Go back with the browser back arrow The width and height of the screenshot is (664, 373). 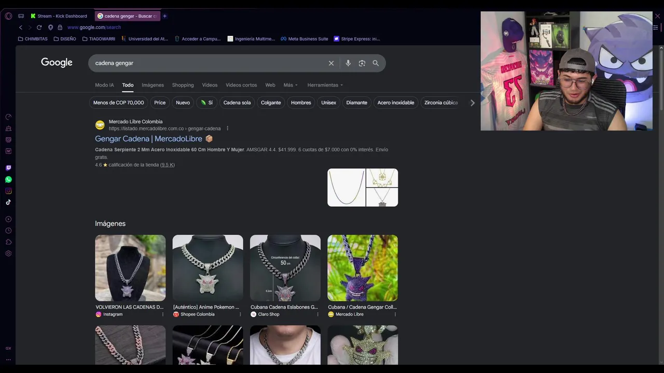(x=21, y=27)
